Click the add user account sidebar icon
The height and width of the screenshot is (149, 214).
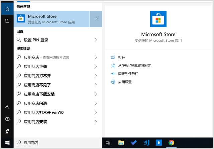click(7, 107)
